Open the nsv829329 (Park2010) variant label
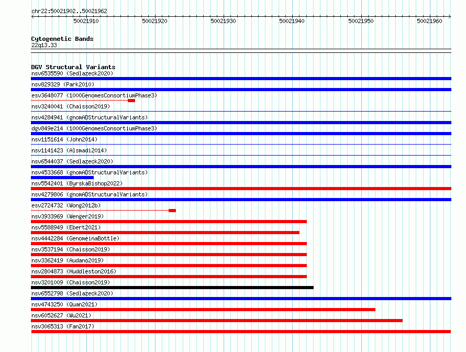 point(63,84)
